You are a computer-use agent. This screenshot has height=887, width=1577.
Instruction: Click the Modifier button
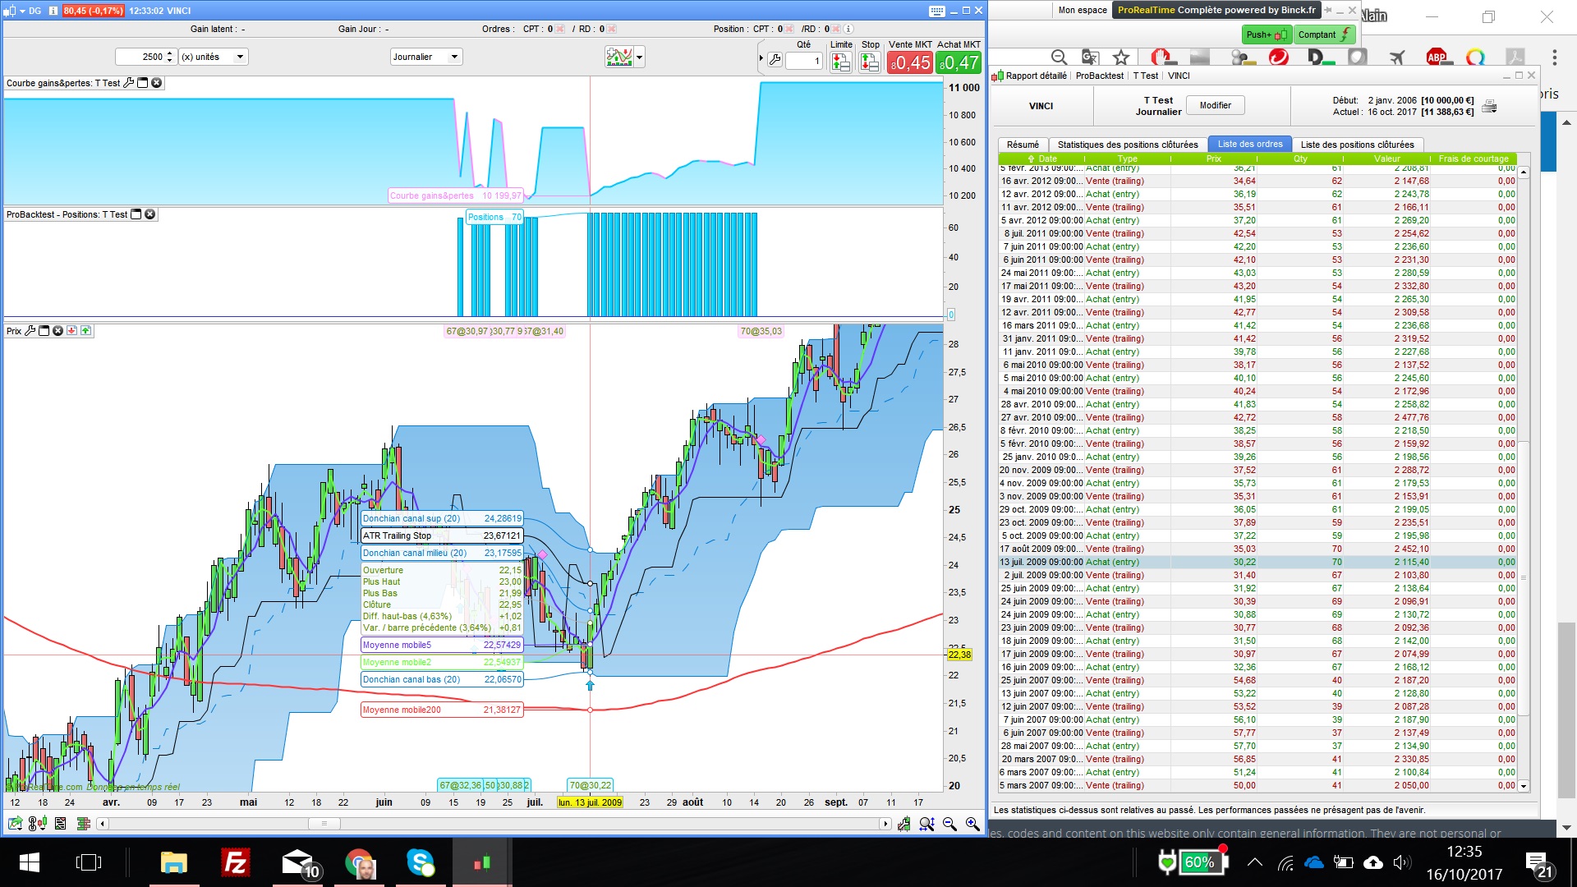(1215, 105)
